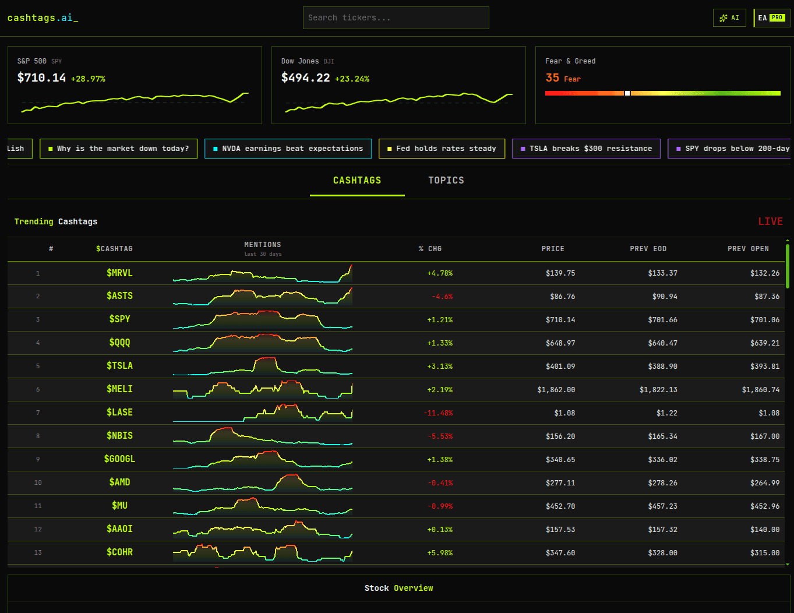794x613 pixels.
Task: Select the CASHTAGS tab
Action: click(x=357, y=181)
